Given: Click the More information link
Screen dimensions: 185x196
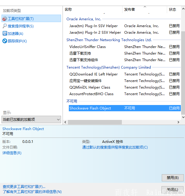Looking at the screenshot, I should point(12,153).
